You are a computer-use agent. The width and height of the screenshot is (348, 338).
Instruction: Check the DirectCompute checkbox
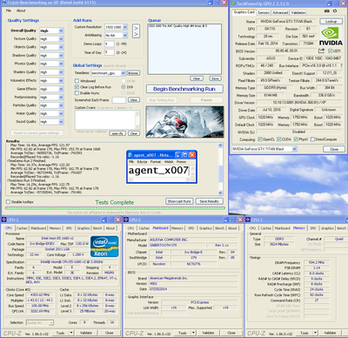coord(313,139)
